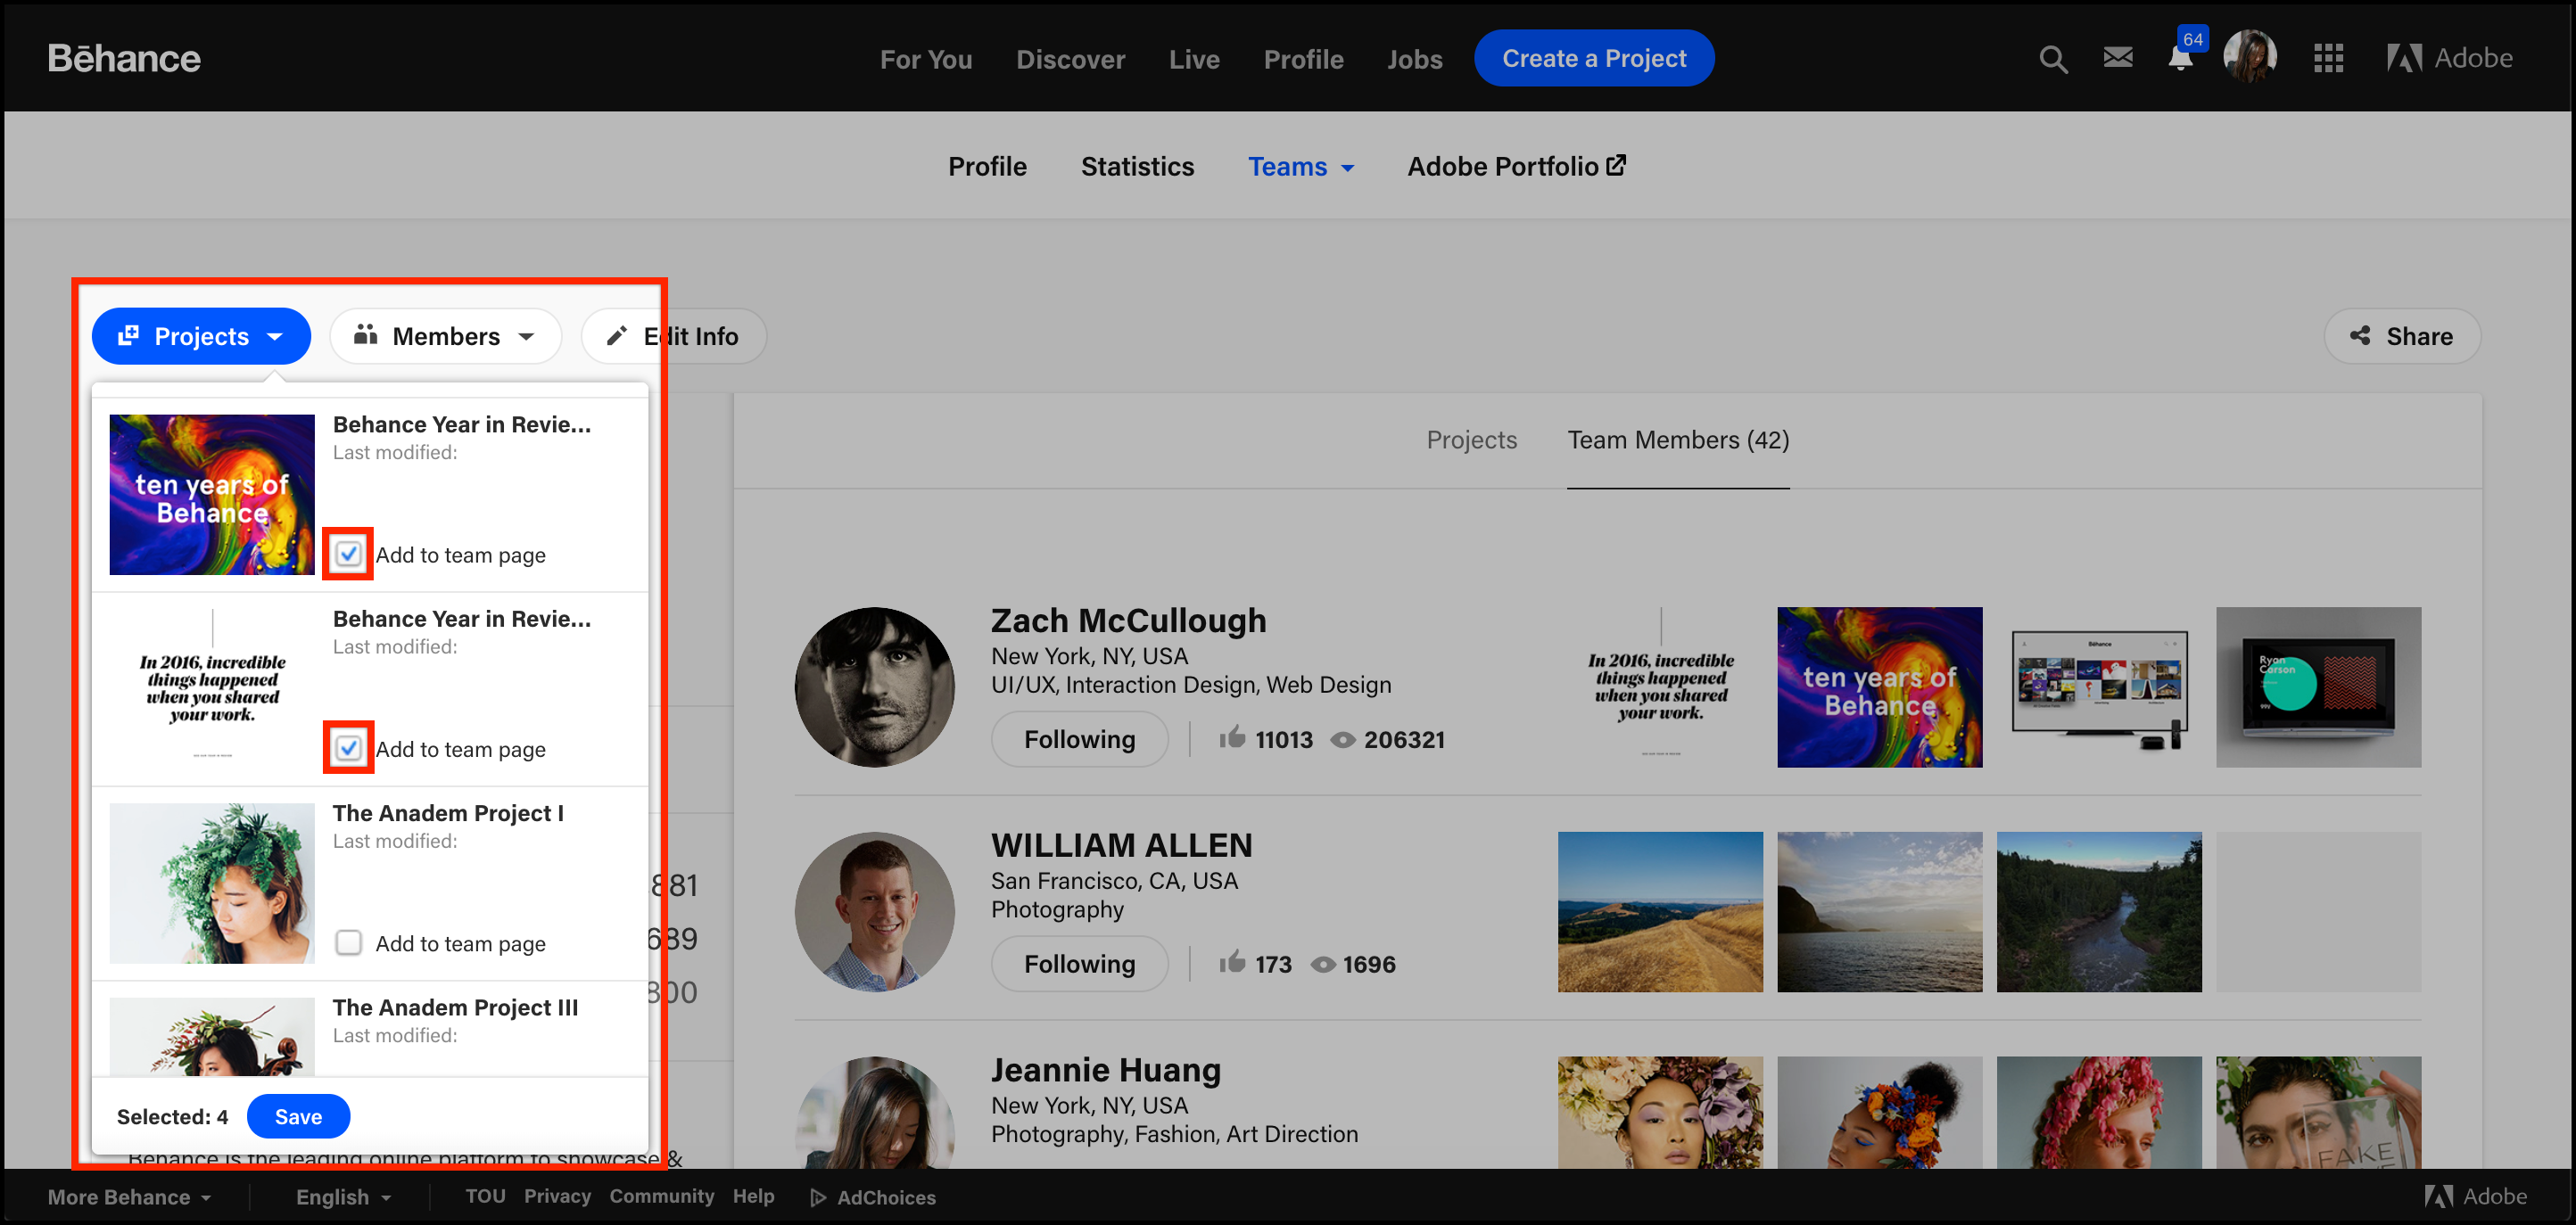Open the Privacy footer link

pos(557,1196)
